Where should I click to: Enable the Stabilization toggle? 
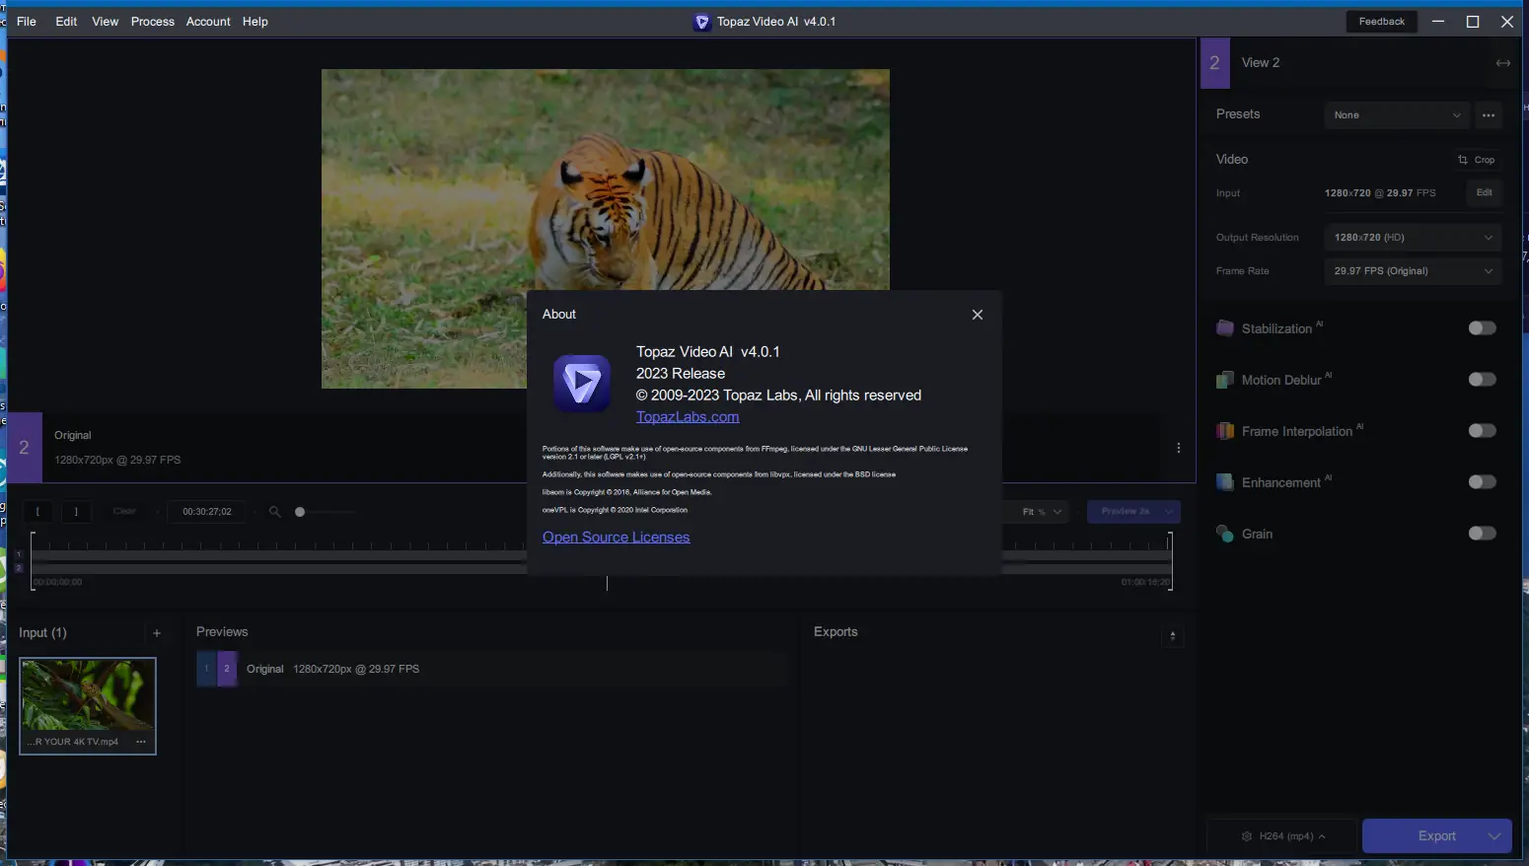point(1482,328)
